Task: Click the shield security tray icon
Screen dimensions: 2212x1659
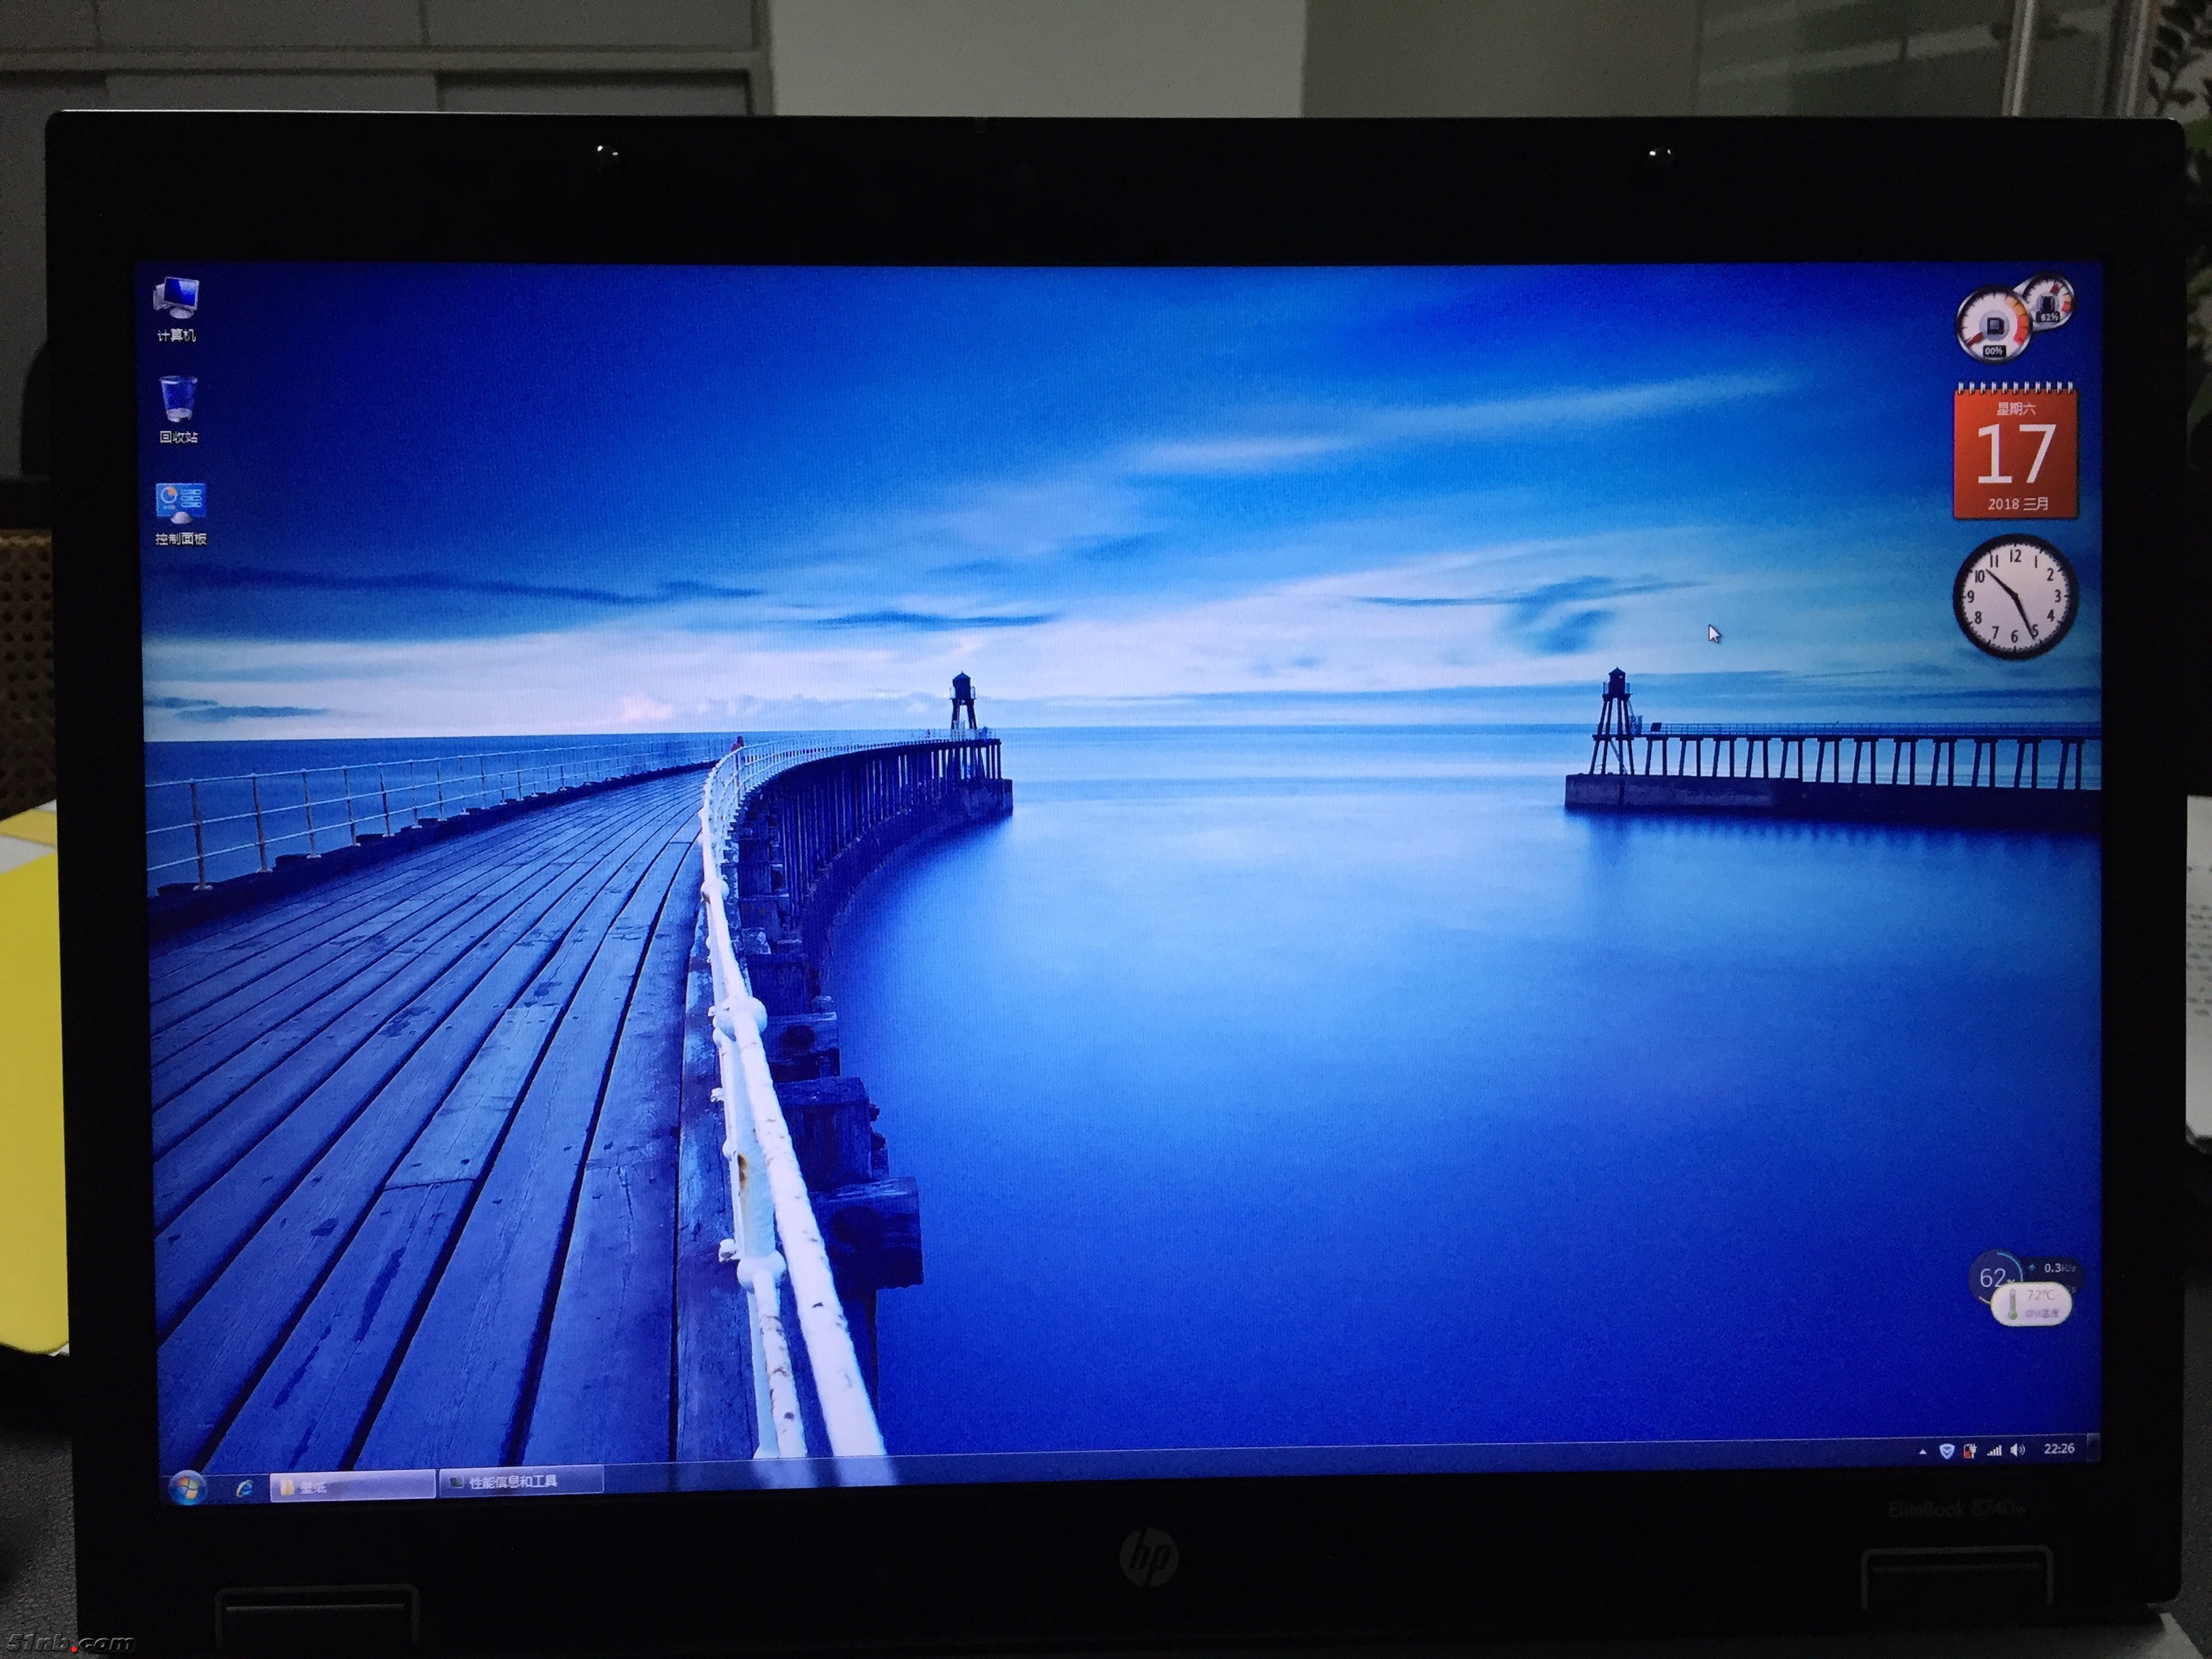Action: tap(1946, 1450)
